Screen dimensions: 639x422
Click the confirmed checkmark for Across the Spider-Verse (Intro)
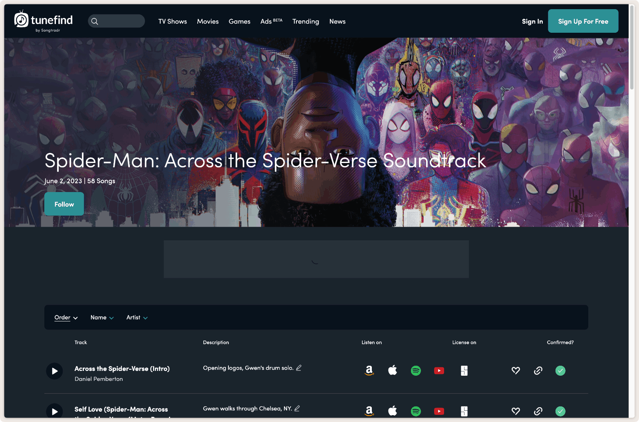pyautogui.click(x=560, y=371)
